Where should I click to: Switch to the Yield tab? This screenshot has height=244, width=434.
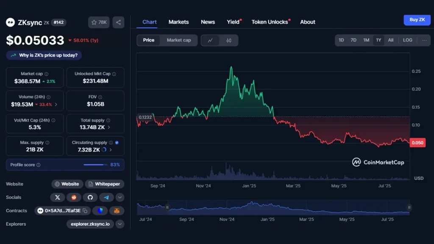click(233, 22)
